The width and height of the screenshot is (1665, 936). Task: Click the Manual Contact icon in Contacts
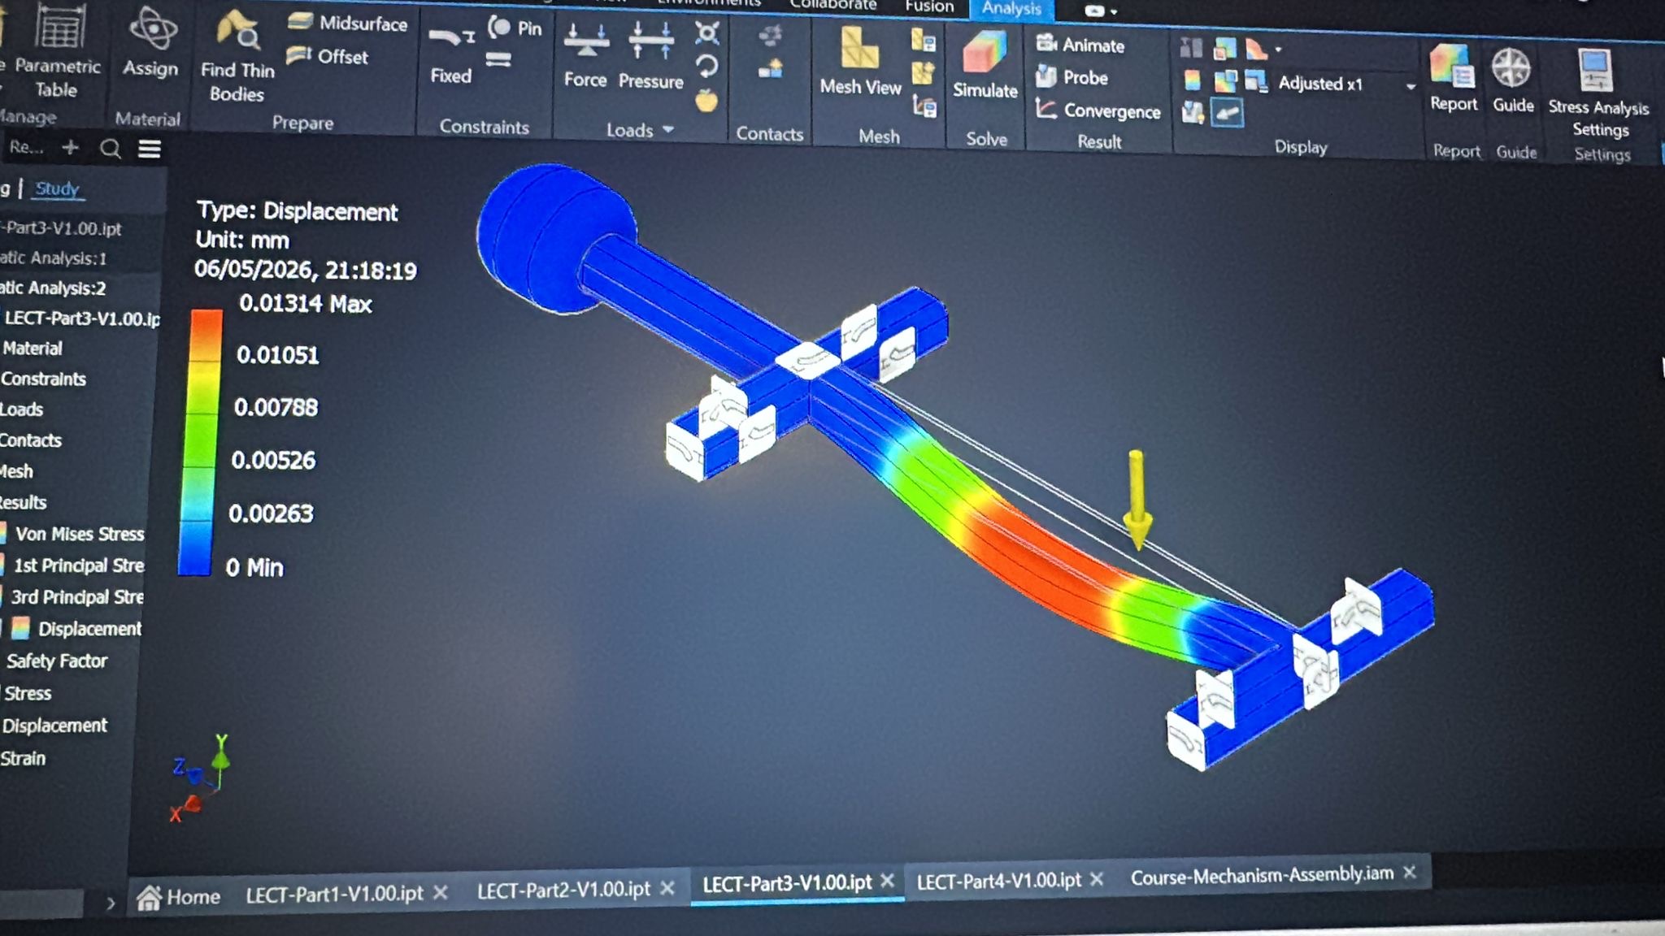coord(770,70)
